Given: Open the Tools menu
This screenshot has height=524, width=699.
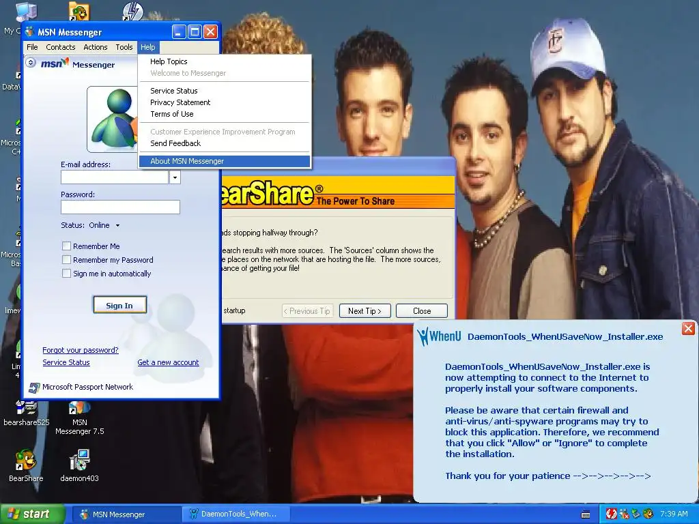Looking at the screenshot, I should tap(124, 47).
